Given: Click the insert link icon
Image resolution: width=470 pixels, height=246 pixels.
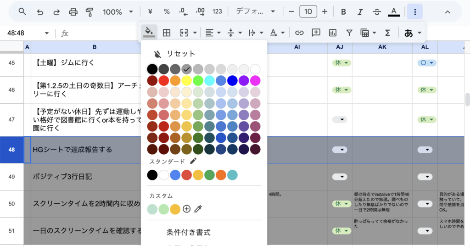Looking at the screenshot, I should [x=299, y=33].
